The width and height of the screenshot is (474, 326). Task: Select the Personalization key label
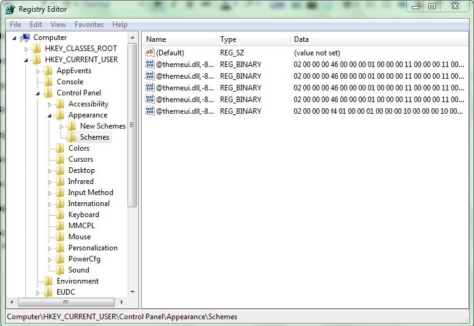click(x=93, y=248)
